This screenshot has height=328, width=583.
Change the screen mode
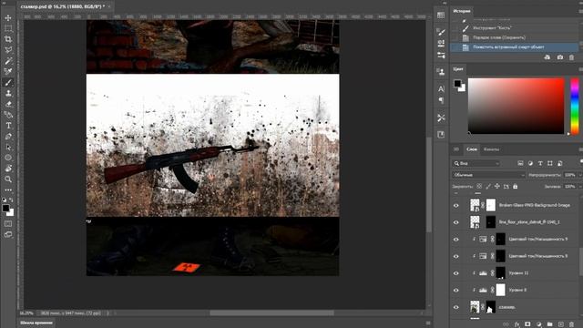[8, 235]
